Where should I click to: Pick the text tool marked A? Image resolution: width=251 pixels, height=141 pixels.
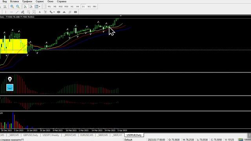coord(40,12)
